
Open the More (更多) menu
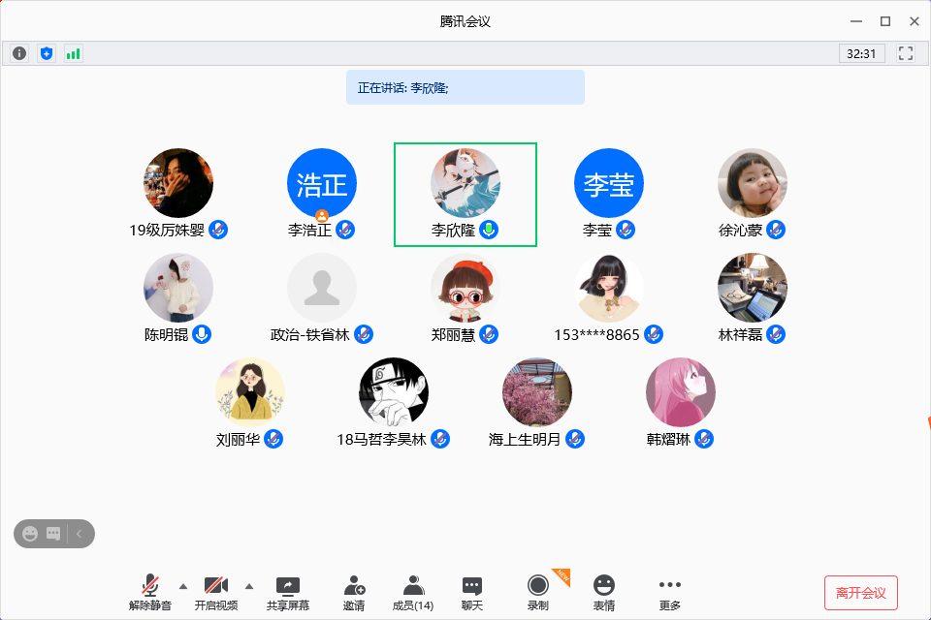click(669, 592)
